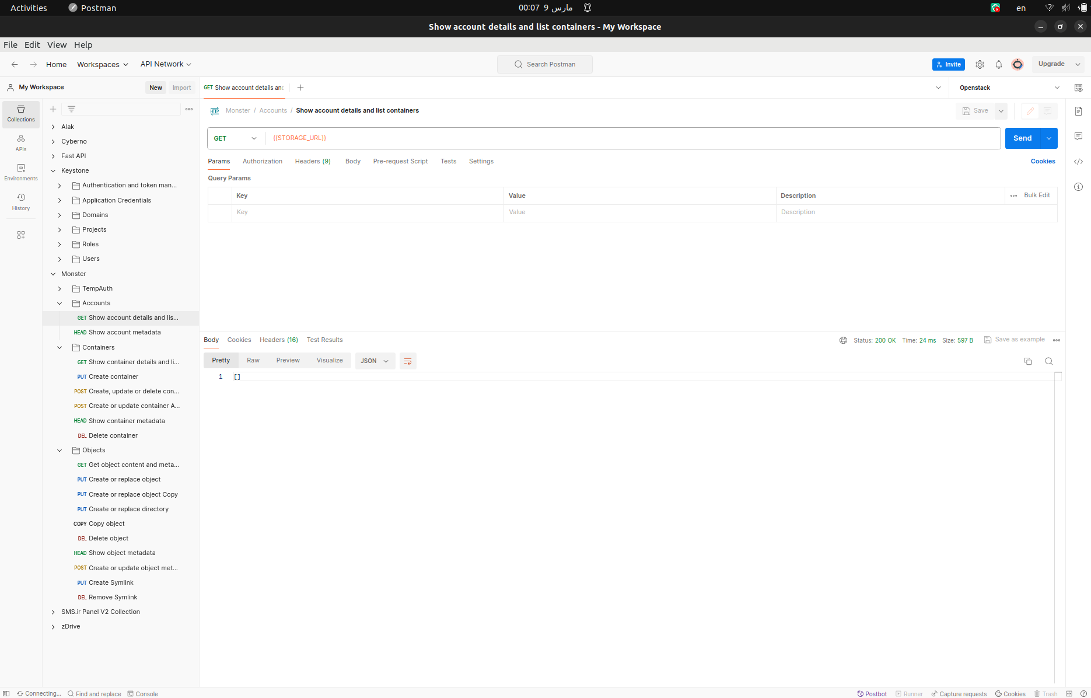The height and width of the screenshot is (698, 1091).
Task: Click the New button in My Workspace
Action: (156, 88)
